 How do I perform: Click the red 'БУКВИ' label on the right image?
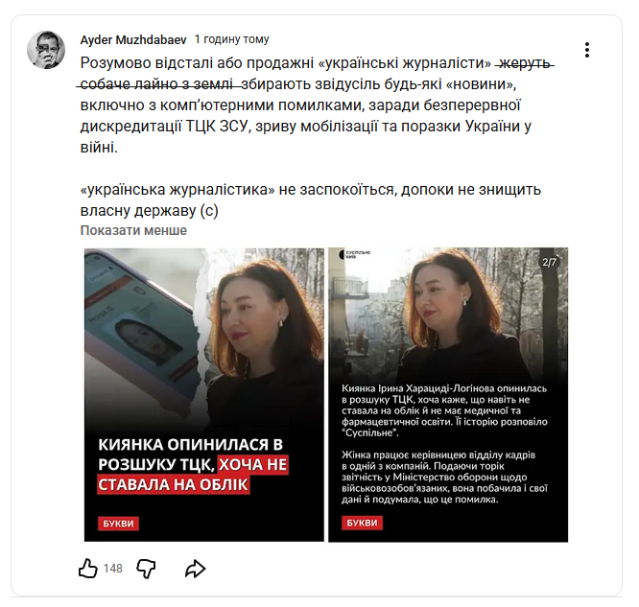(363, 523)
